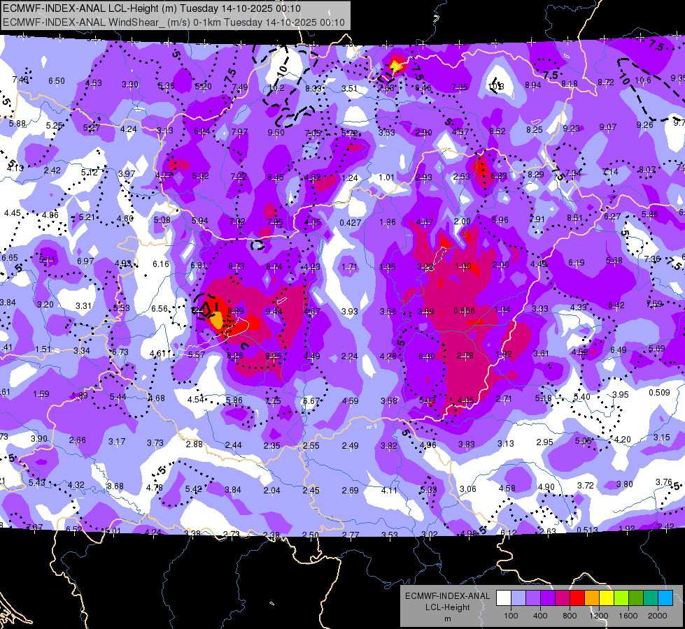Click the WindShear 0-1km title line

(174, 22)
